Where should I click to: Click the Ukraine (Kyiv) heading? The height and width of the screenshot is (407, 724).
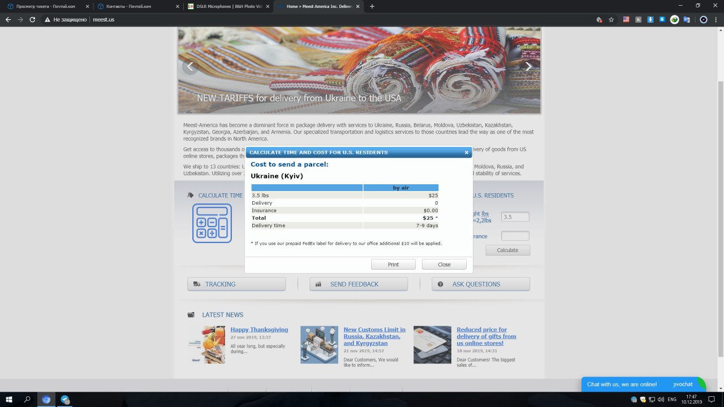277,176
